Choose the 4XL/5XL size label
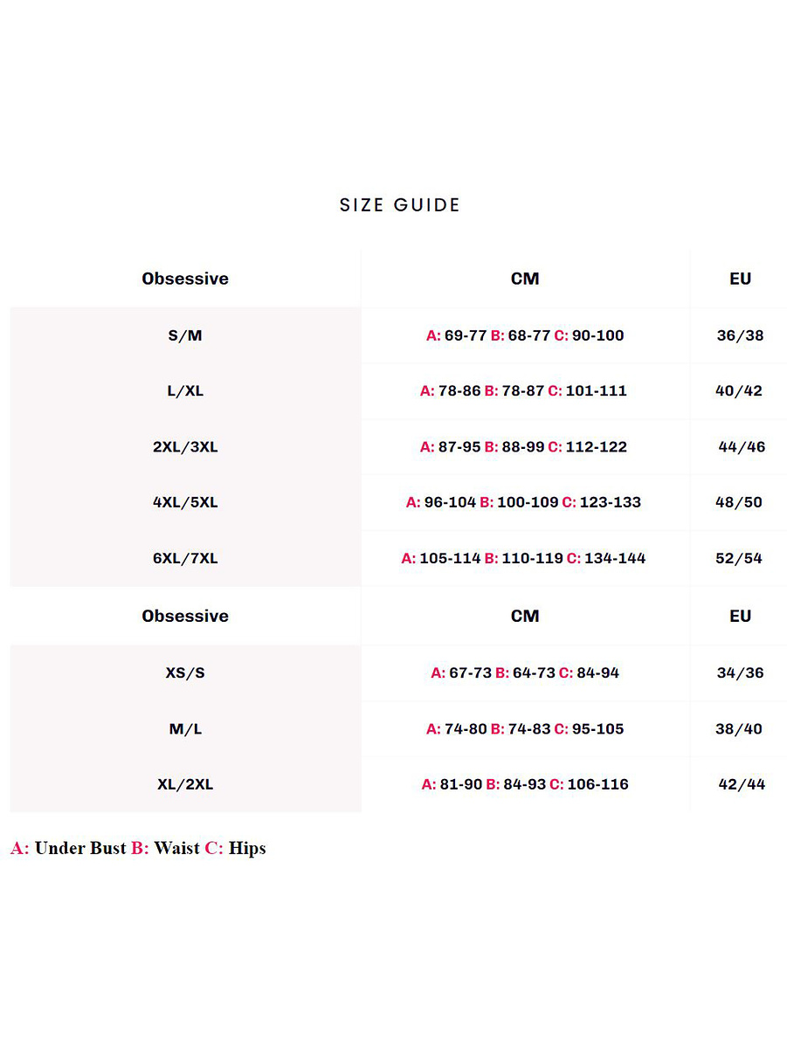This screenshot has height=1048, width=787. tap(185, 502)
